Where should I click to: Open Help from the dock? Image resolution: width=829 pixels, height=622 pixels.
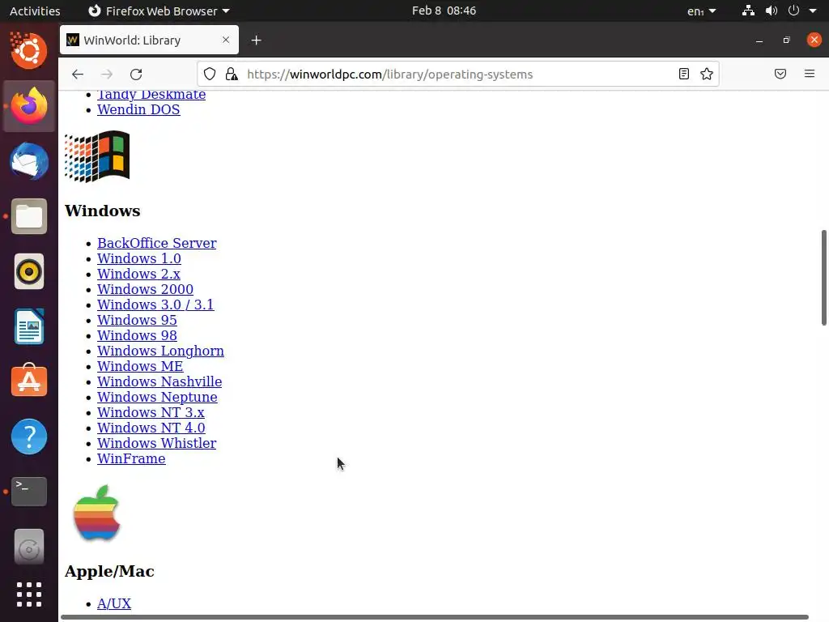(x=29, y=437)
